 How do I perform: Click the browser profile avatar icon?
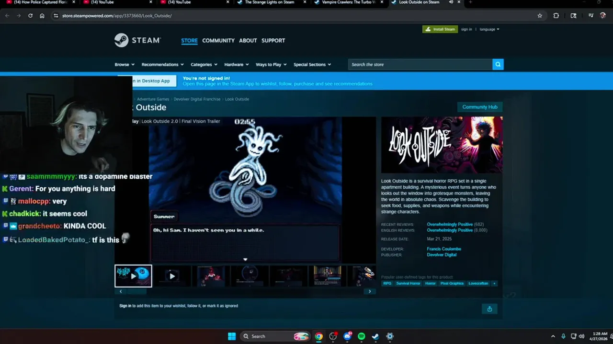[603, 16]
